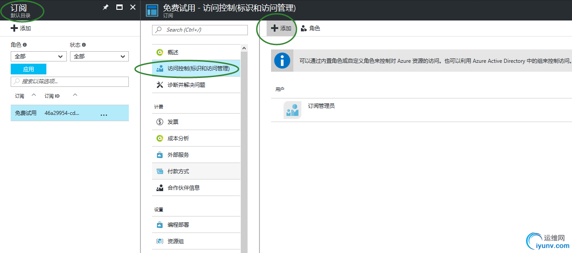Open 合作伙伴信息 menu item

pyautogui.click(x=196, y=188)
